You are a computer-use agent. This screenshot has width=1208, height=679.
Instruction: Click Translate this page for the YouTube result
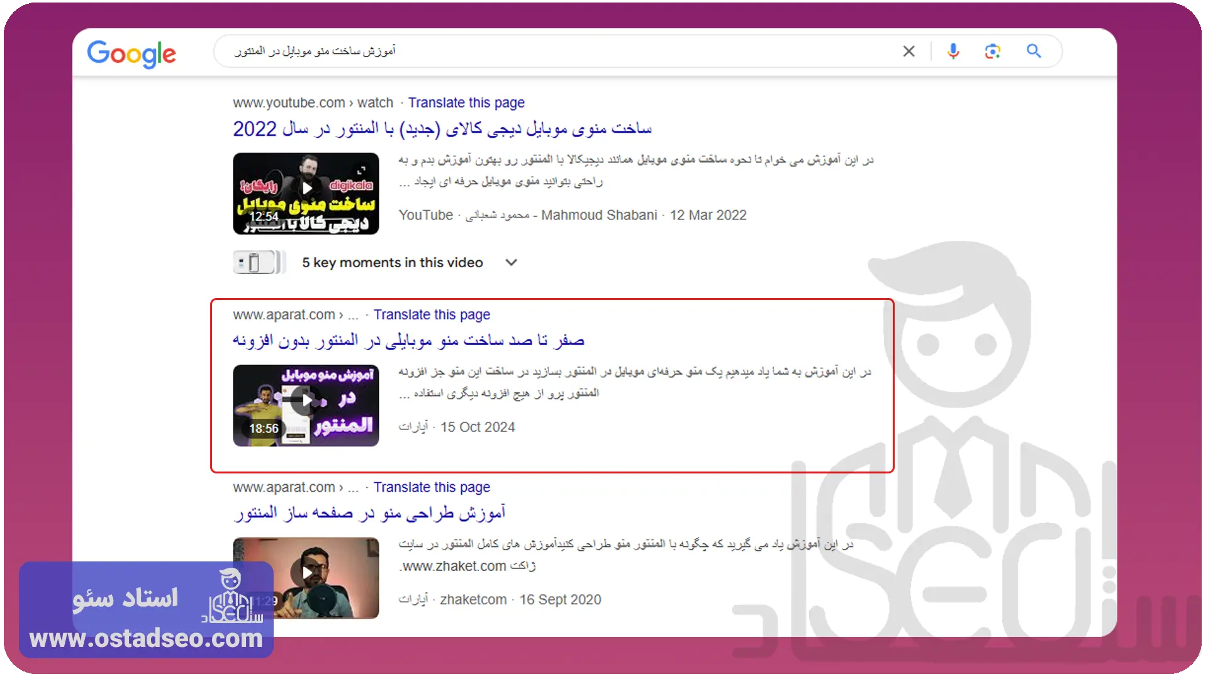pyautogui.click(x=466, y=102)
